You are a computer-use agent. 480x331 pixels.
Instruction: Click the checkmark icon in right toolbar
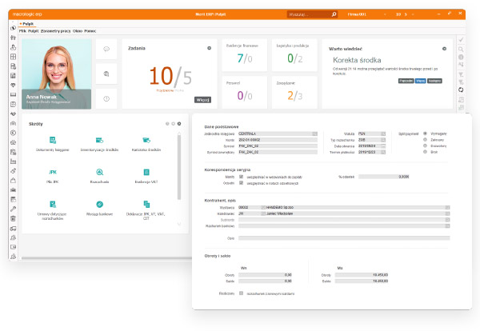coord(461,40)
